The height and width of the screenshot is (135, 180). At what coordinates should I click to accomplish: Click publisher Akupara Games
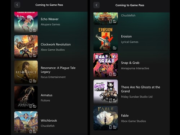click(50, 24)
